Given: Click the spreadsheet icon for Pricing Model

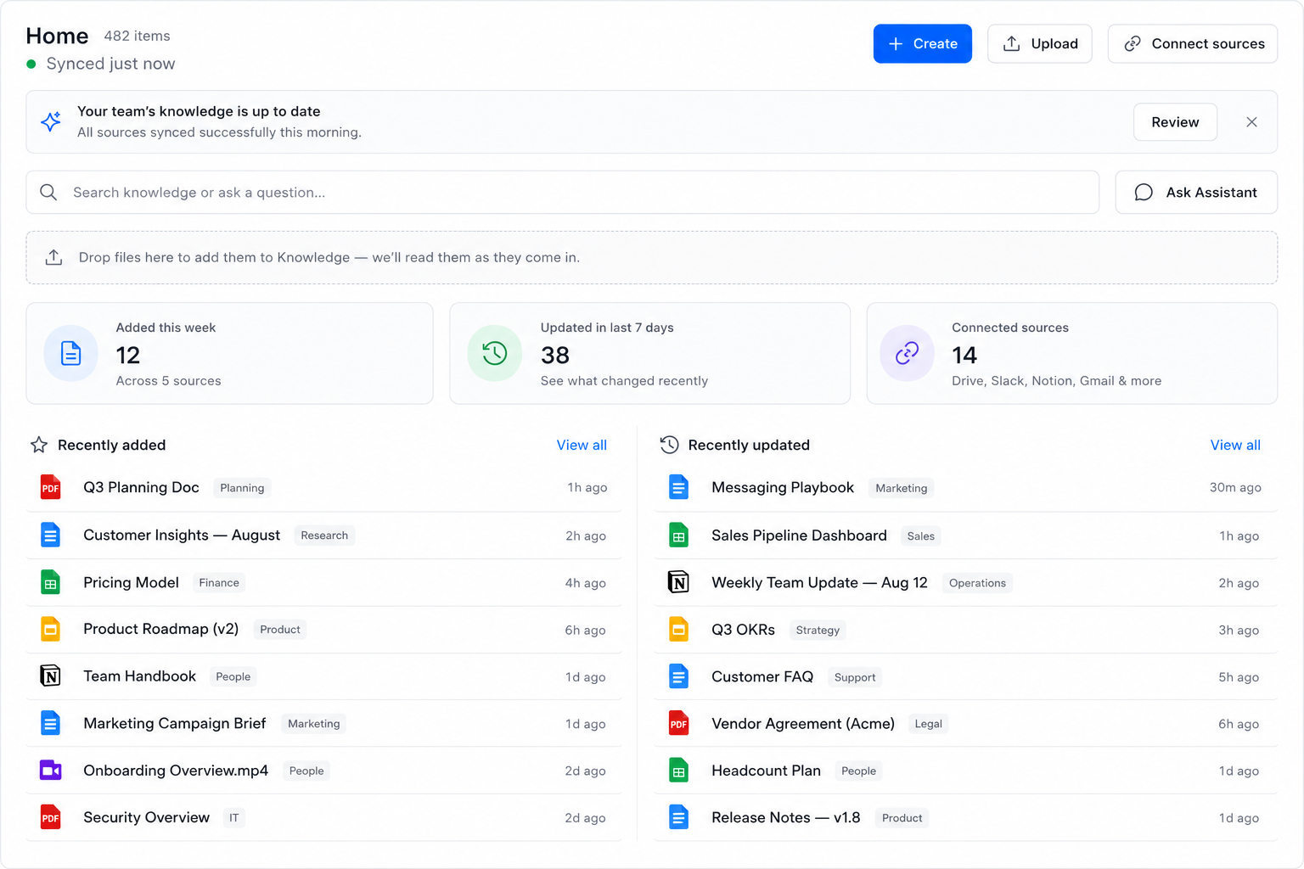Looking at the screenshot, I should click(x=51, y=582).
